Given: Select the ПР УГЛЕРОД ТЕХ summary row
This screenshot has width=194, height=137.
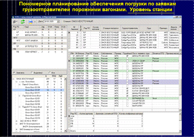Looking at the screenshot, I should coord(39,46).
